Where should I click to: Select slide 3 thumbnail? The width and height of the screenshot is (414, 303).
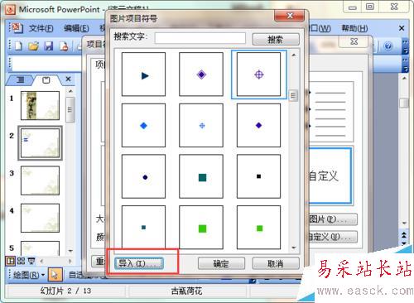(40, 180)
